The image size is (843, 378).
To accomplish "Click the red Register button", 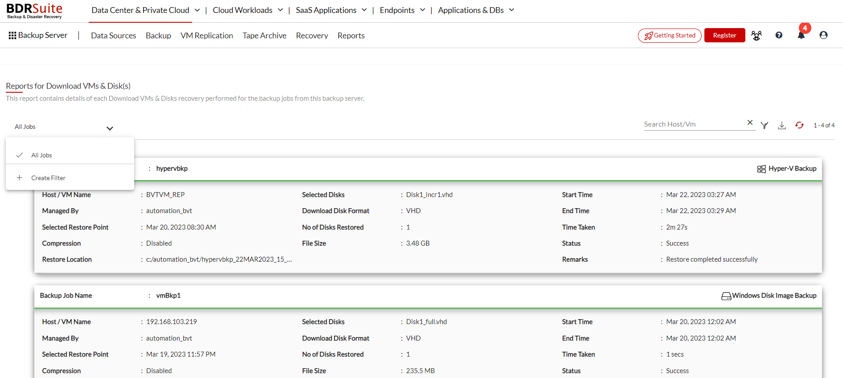I will [x=725, y=35].
